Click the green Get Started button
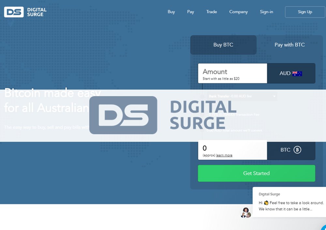This screenshot has width=326, height=230. click(256, 173)
